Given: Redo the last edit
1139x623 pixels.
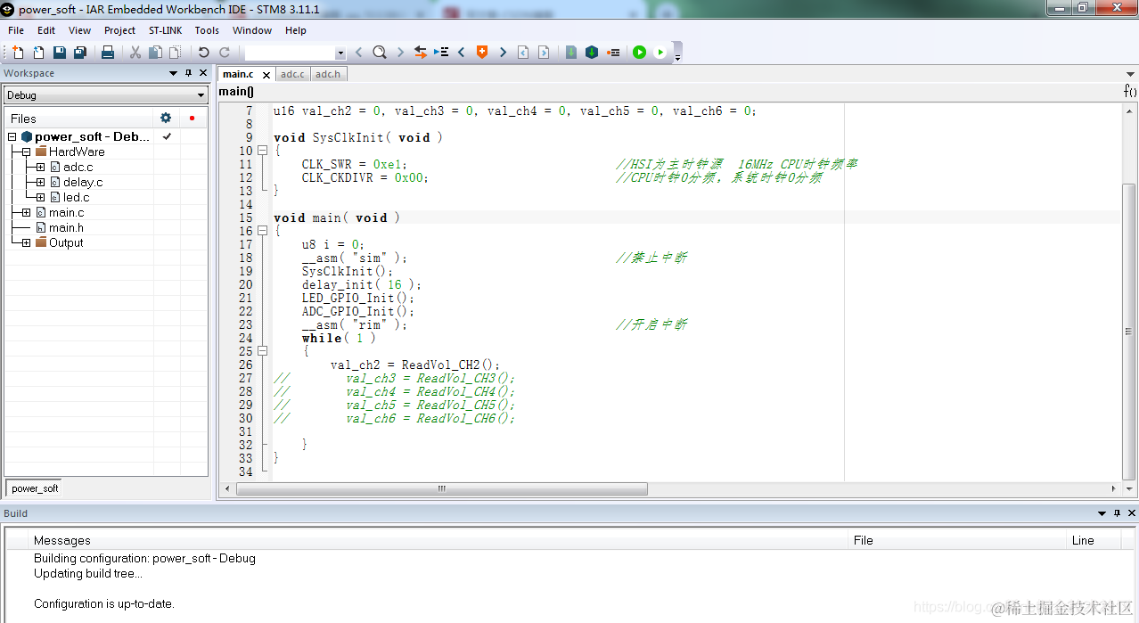Looking at the screenshot, I should [224, 53].
